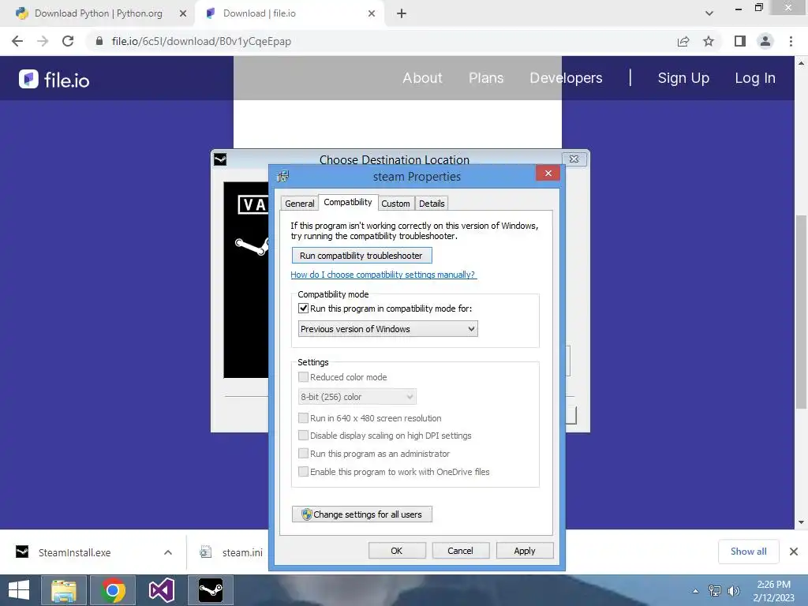
Task: Toggle Reduced color mode checkbox
Action: coord(304,376)
